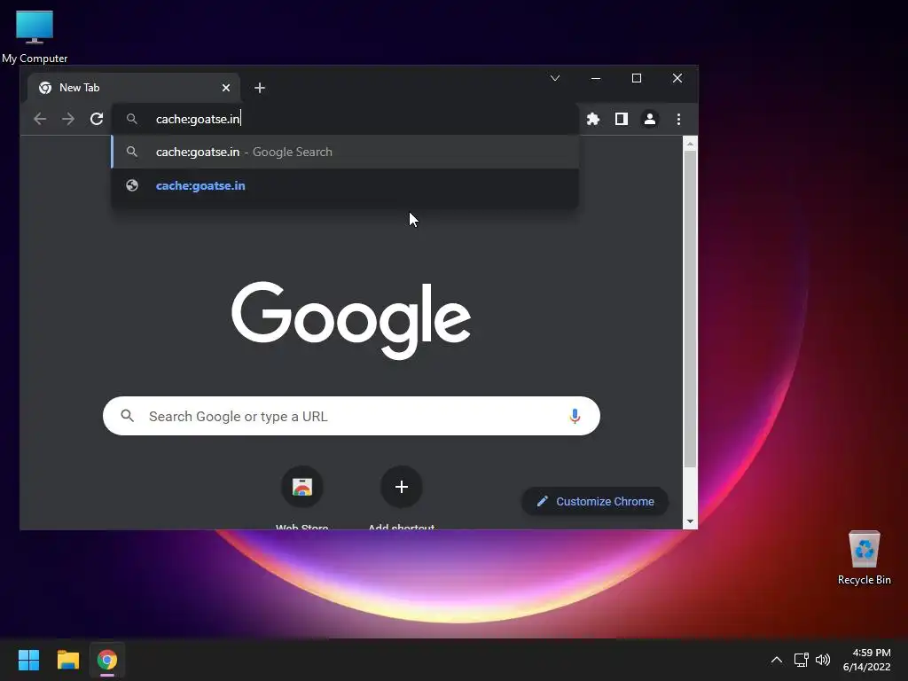Close the New Tab tab

click(226, 88)
